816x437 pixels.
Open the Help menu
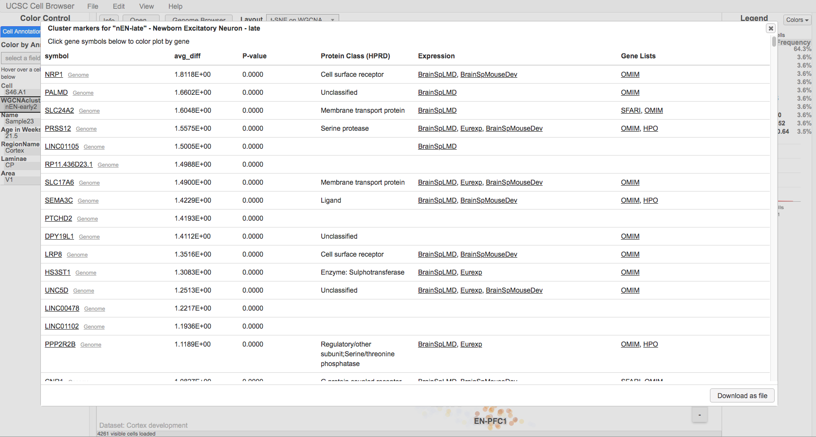[x=175, y=6]
